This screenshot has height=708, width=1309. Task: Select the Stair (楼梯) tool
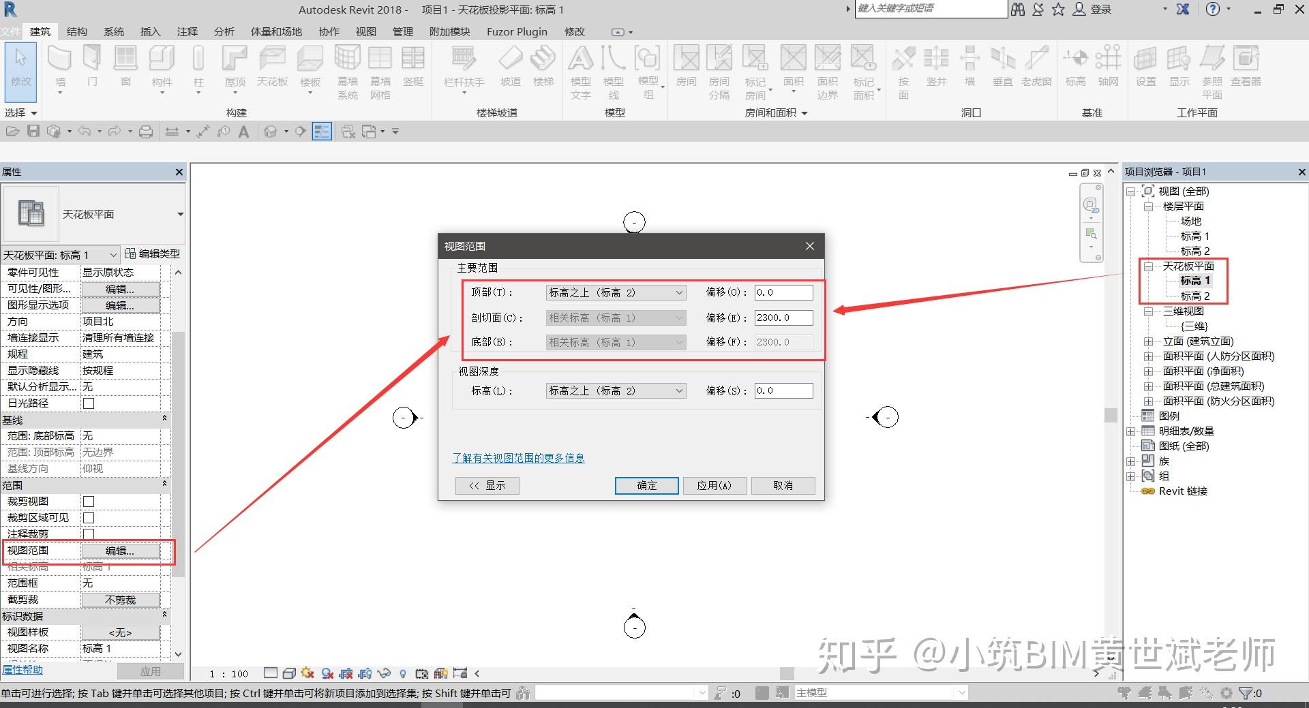543,67
